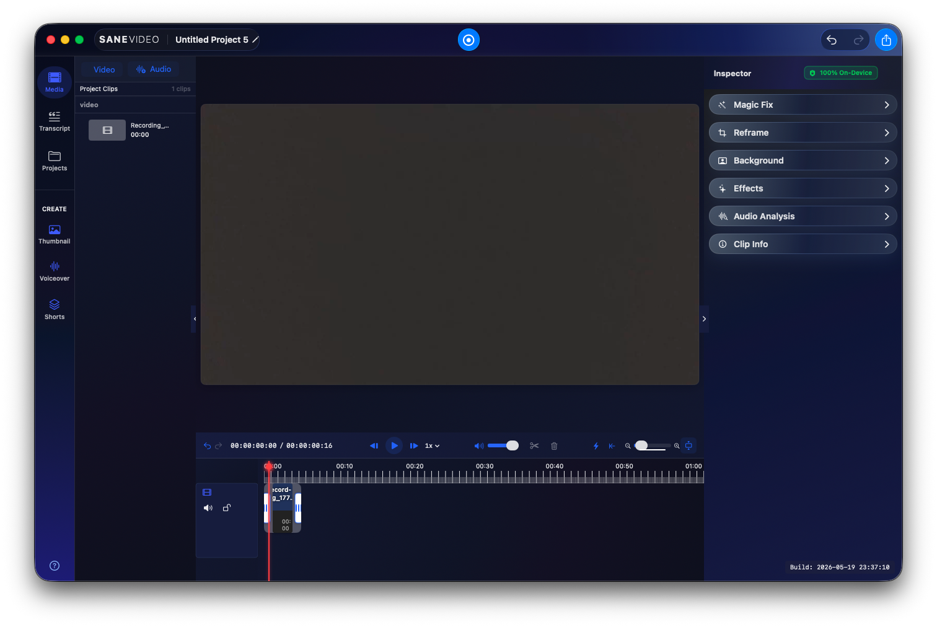
Task: Click the SANEVIDEO logo
Action: (x=129, y=40)
